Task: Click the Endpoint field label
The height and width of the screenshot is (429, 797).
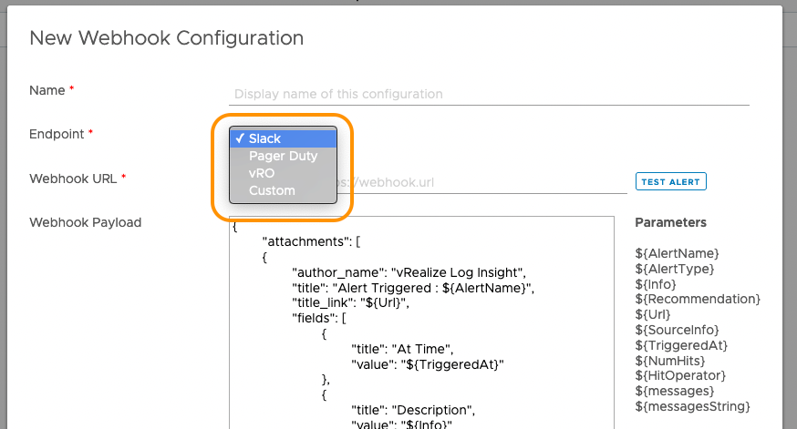Action: [57, 134]
